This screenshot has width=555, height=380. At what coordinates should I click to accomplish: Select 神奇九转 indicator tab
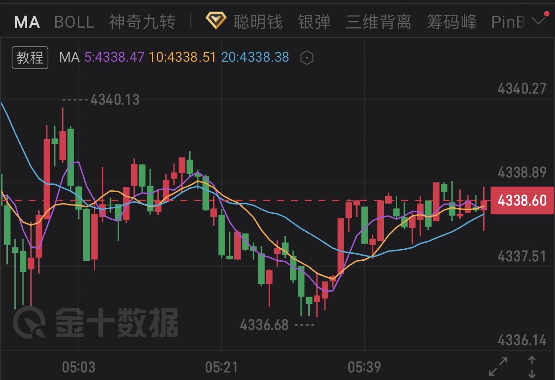[142, 22]
